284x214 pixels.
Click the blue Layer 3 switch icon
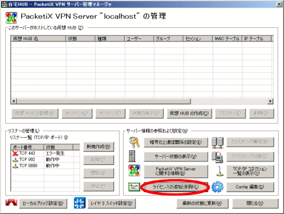(x=80, y=203)
